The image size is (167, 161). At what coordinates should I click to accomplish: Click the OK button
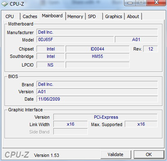(149, 154)
